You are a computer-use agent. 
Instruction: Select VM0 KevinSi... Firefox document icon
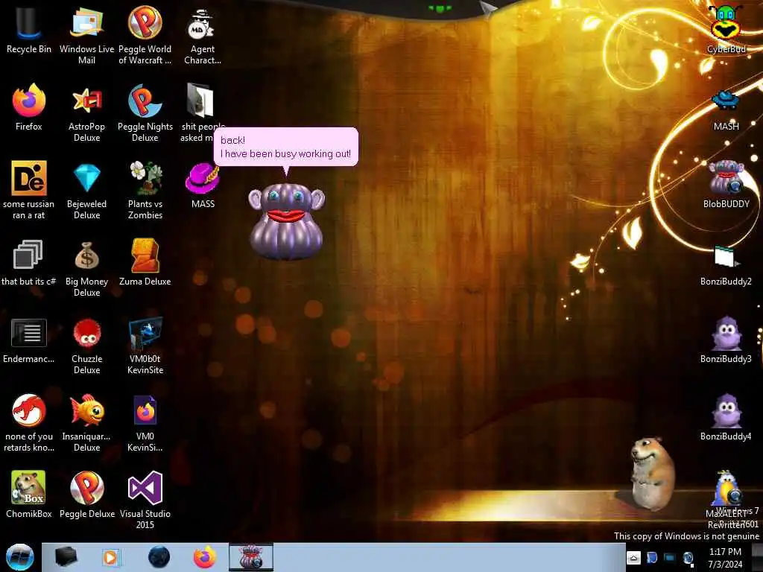tap(145, 423)
